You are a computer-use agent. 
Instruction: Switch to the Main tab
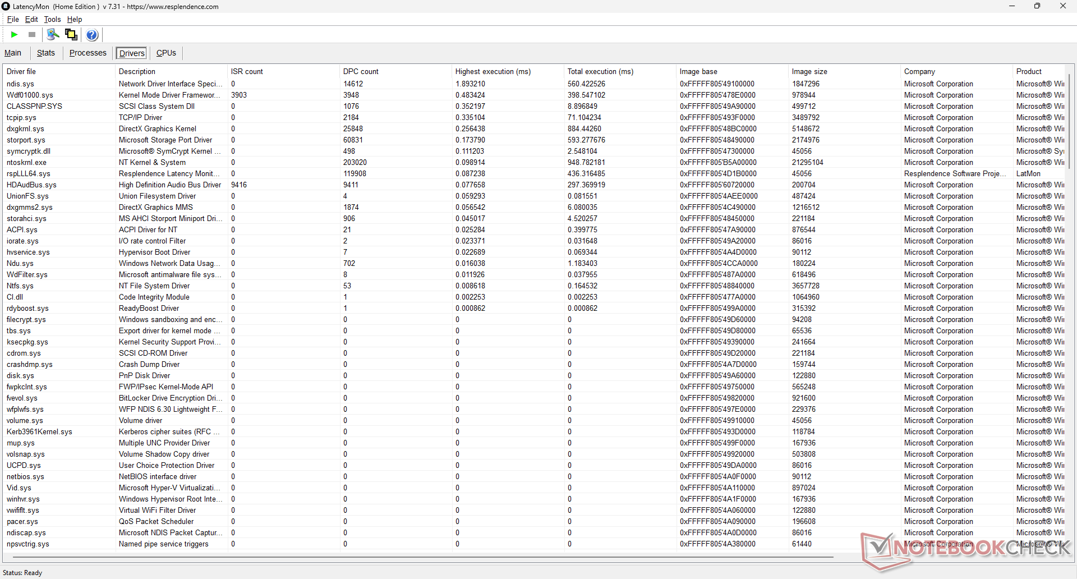click(13, 53)
